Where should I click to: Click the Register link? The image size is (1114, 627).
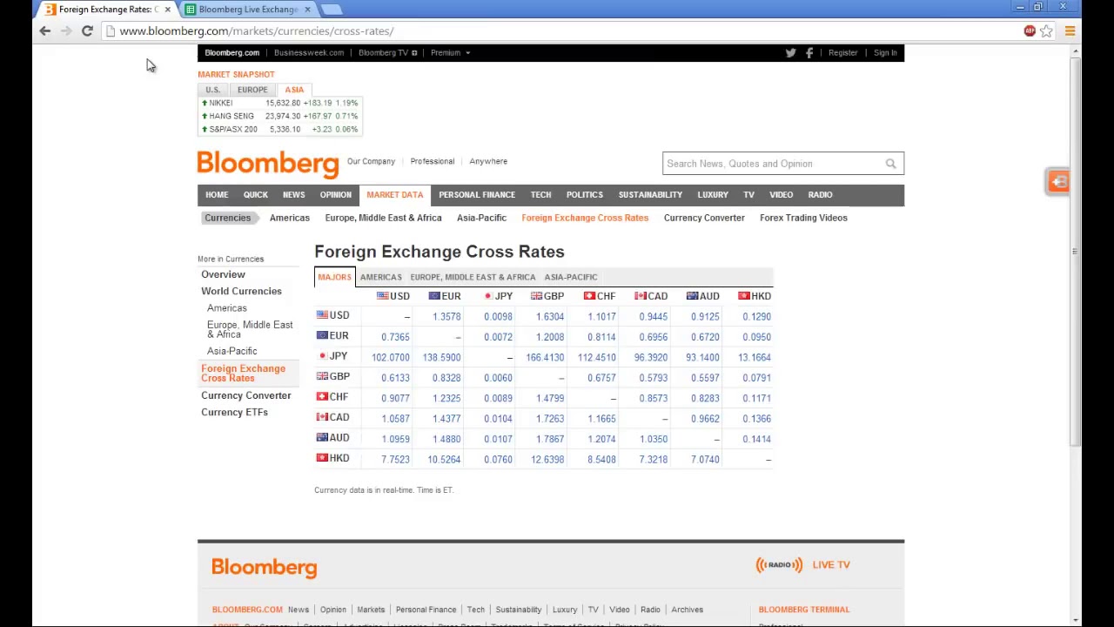click(x=842, y=53)
